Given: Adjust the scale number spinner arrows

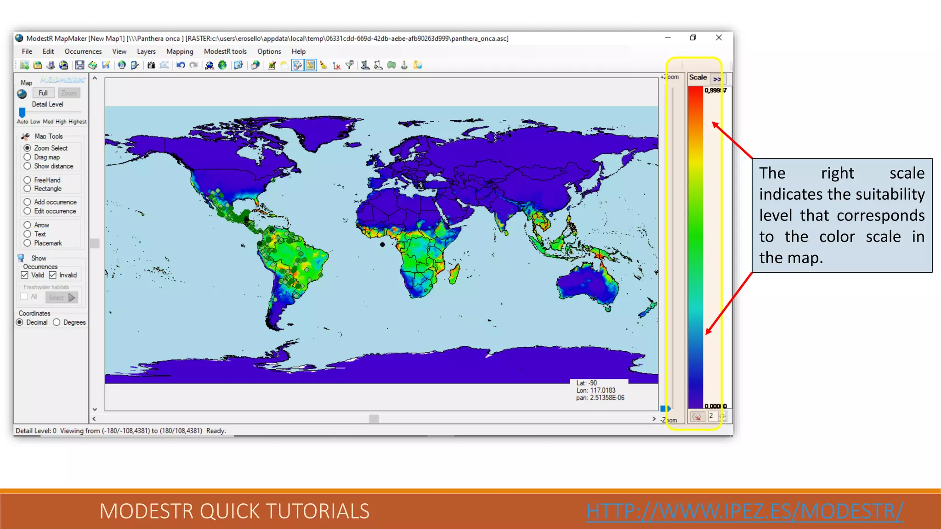Looking at the screenshot, I should [x=723, y=416].
